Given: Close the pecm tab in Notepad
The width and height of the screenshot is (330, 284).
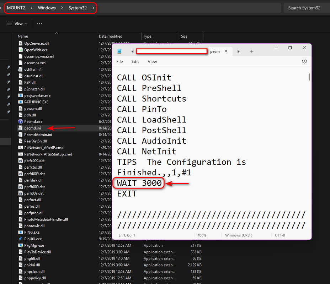Looking at the screenshot, I should click(226, 51).
